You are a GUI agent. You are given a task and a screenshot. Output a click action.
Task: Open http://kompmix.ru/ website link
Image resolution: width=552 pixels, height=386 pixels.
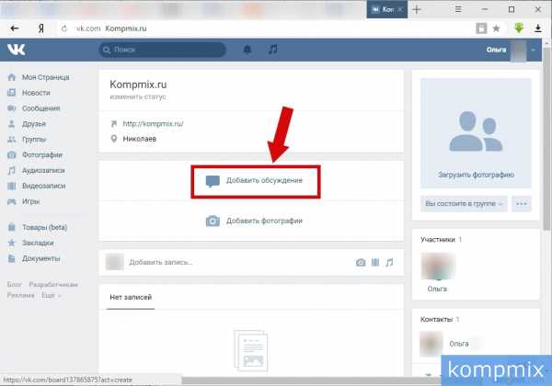pos(153,124)
